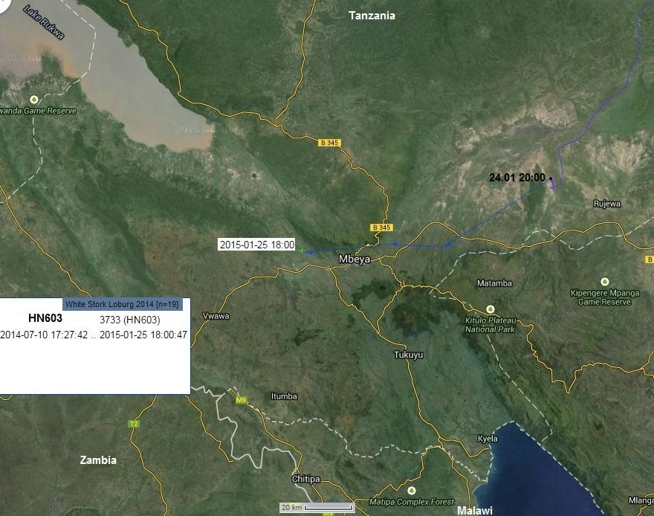This screenshot has width=654, height=516.
Task: Select the Kyela town label
Action: click(488, 439)
